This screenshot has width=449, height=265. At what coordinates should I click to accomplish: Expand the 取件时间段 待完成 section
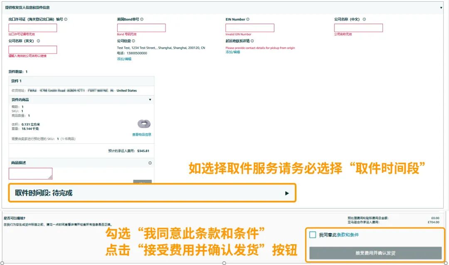point(286,194)
